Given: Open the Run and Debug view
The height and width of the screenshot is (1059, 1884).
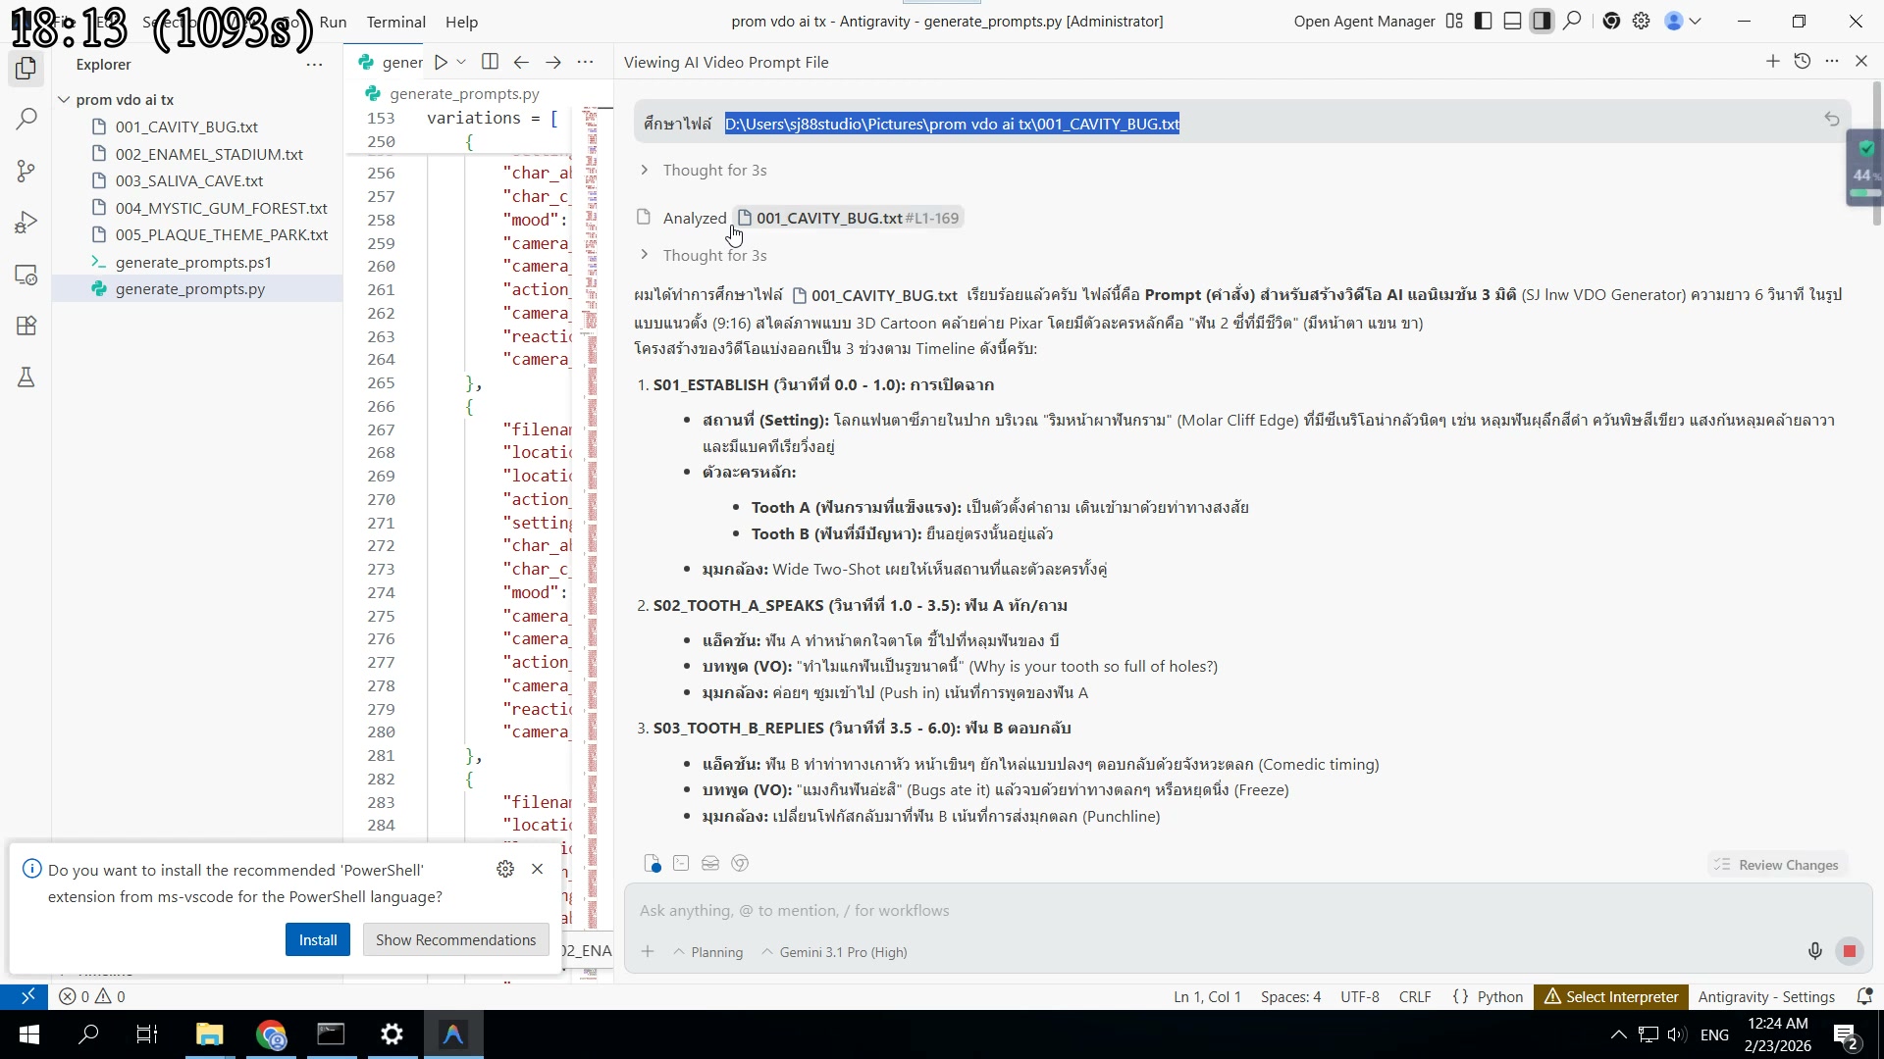Looking at the screenshot, I should (26, 222).
